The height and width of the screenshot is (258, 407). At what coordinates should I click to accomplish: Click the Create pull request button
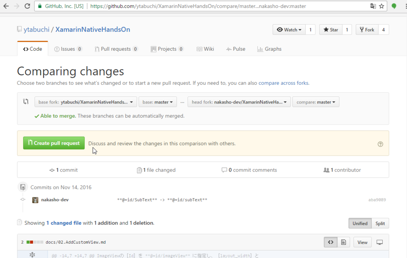coord(54,143)
